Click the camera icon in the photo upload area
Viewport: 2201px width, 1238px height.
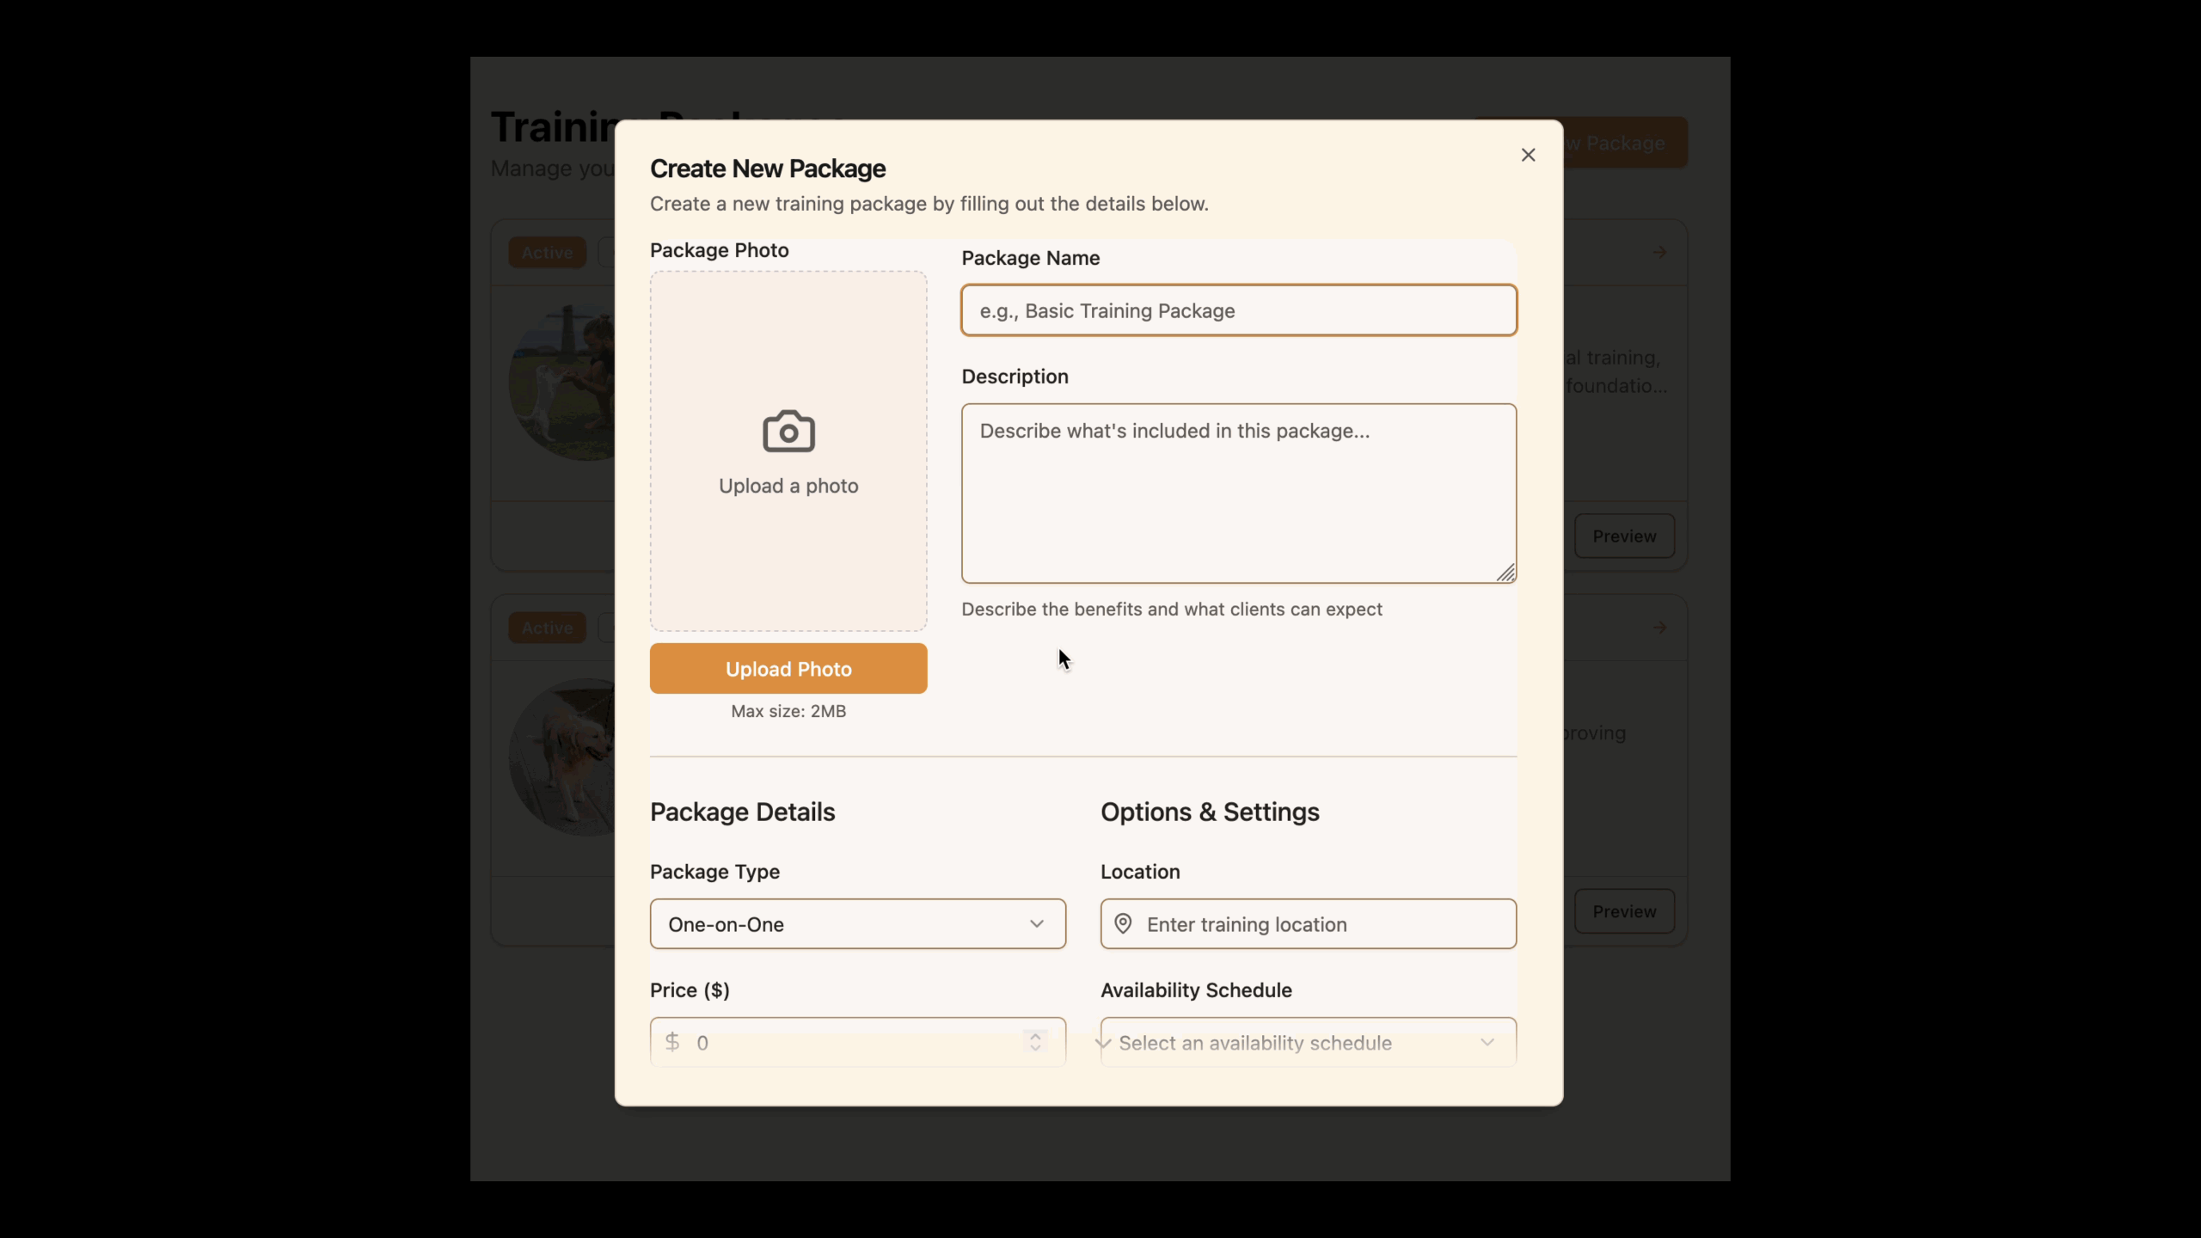(x=788, y=431)
